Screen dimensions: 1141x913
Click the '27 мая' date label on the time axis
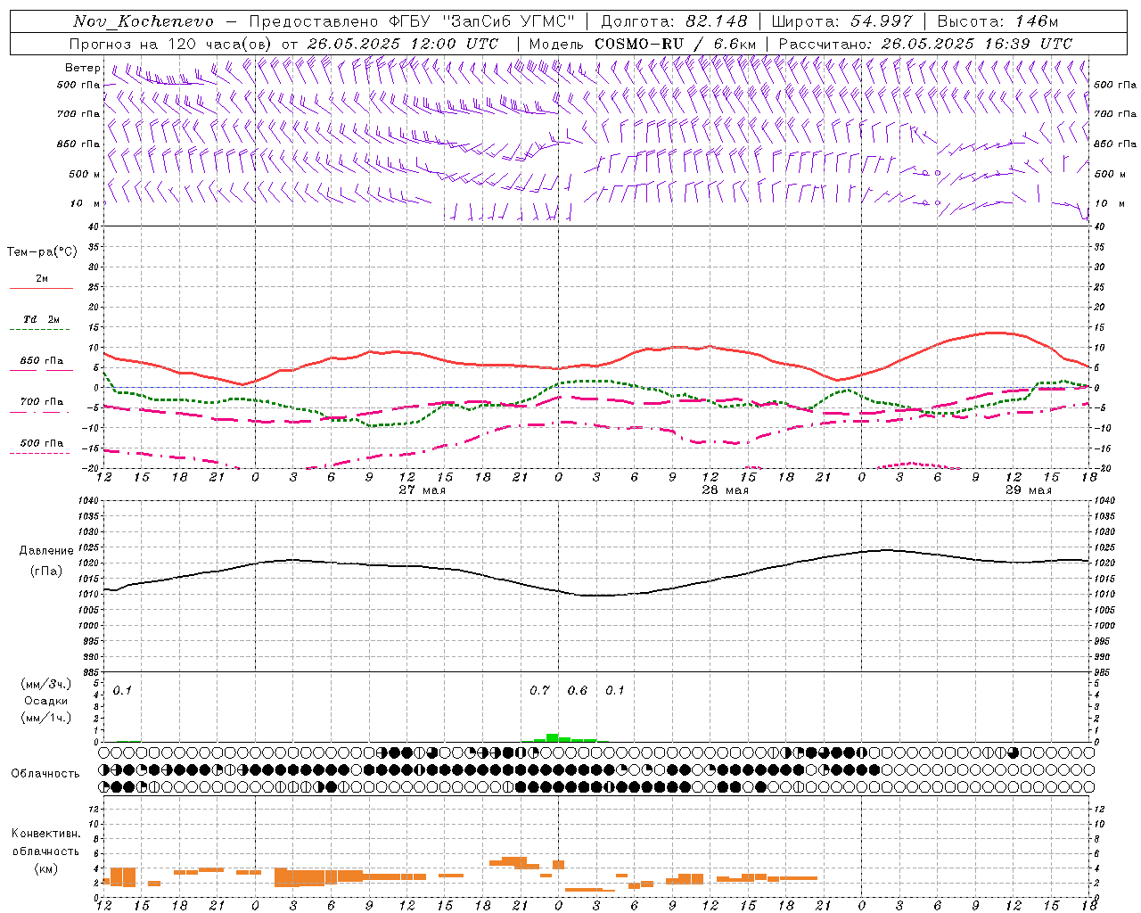[x=422, y=489]
